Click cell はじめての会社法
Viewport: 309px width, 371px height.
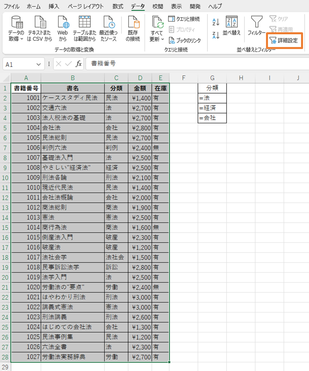coord(73,327)
